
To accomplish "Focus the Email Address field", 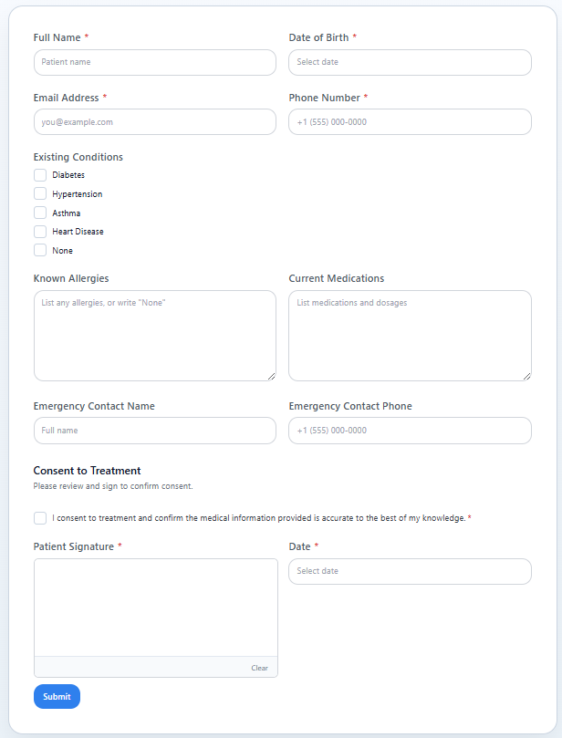I will [x=155, y=122].
